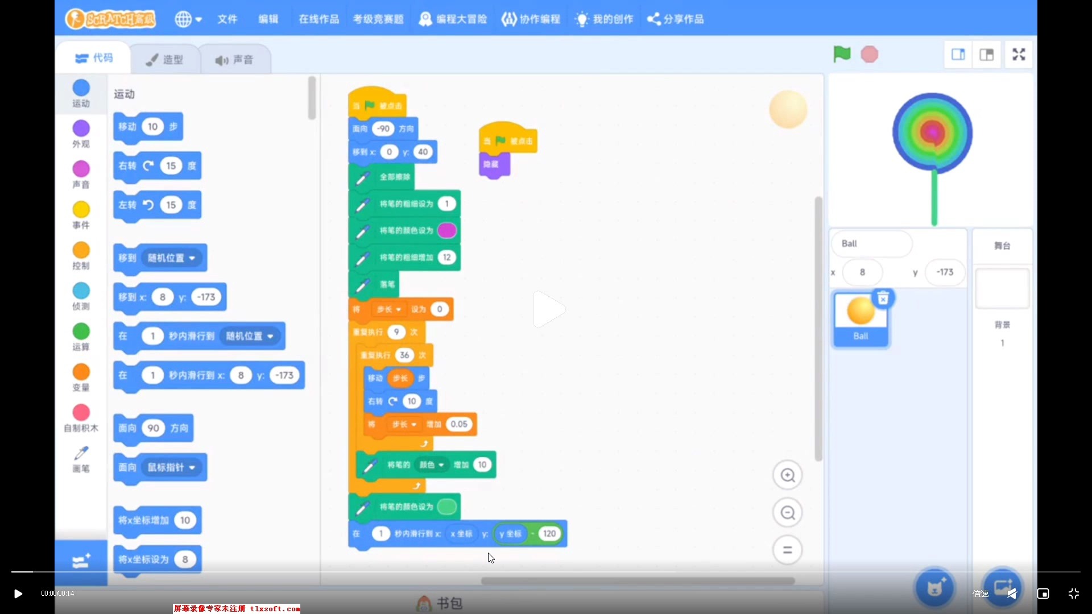This screenshot has height=614, width=1092.
Task: Zoom in on the code canvas
Action: pyautogui.click(x=788, y=475)
